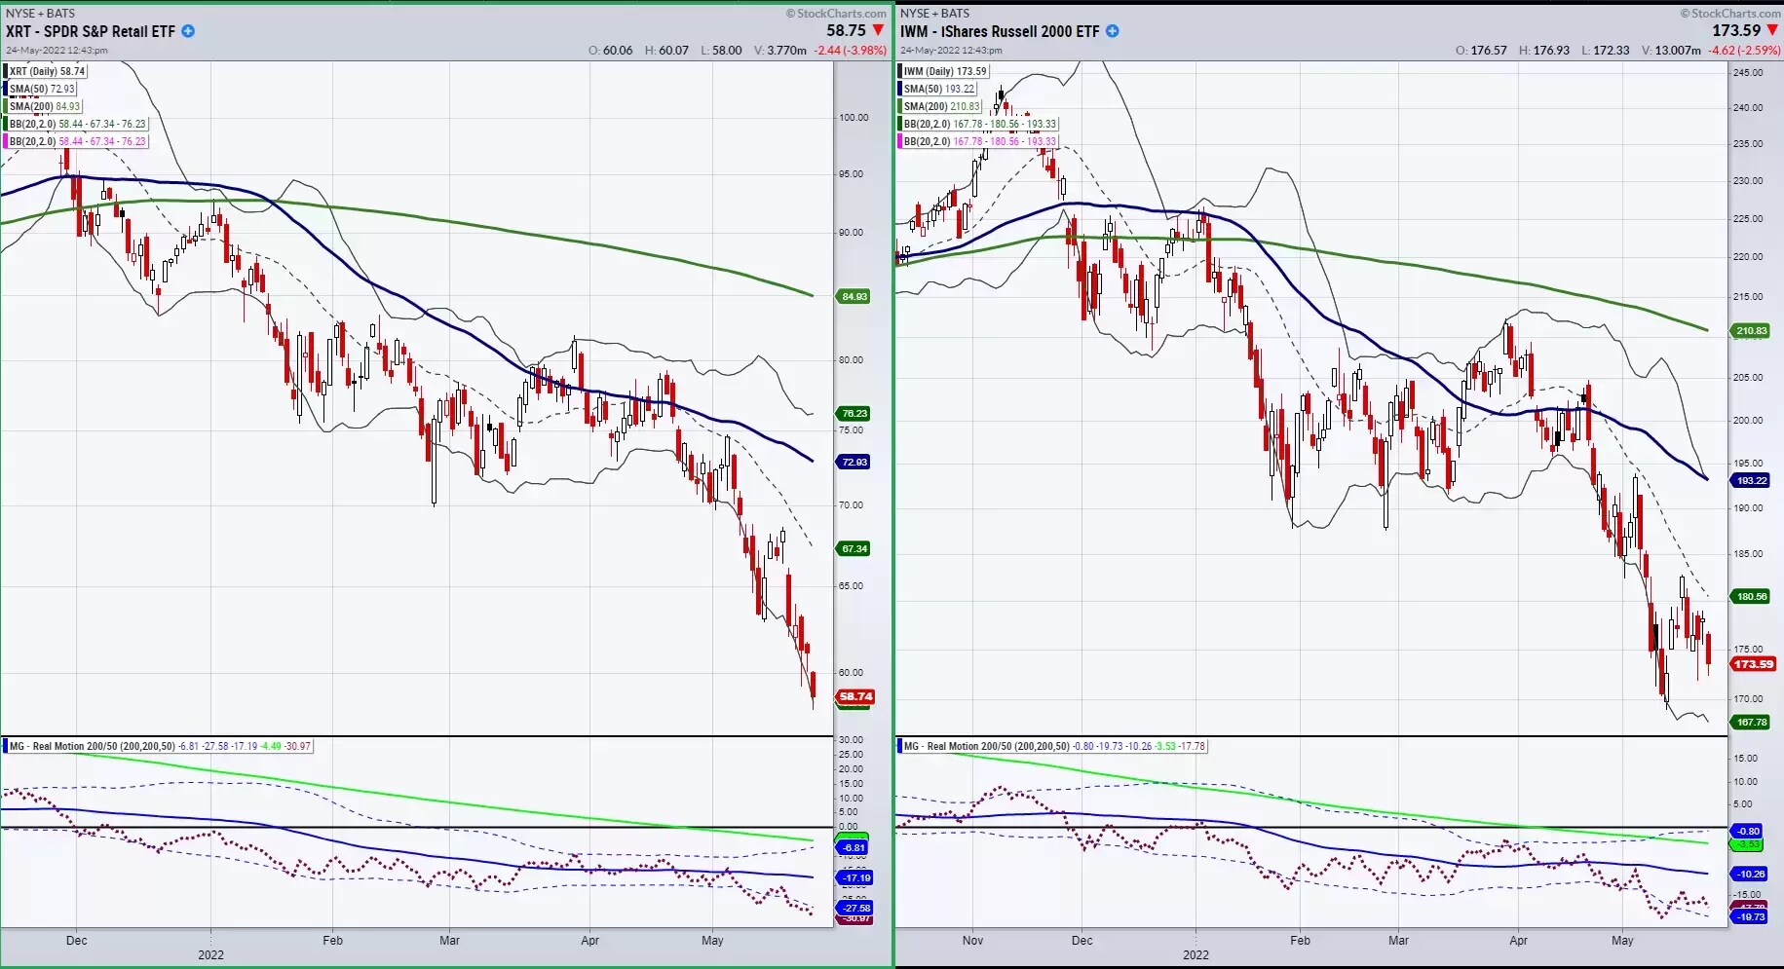Click the Apr label on XRT time axis

click(x=589, y=941)
